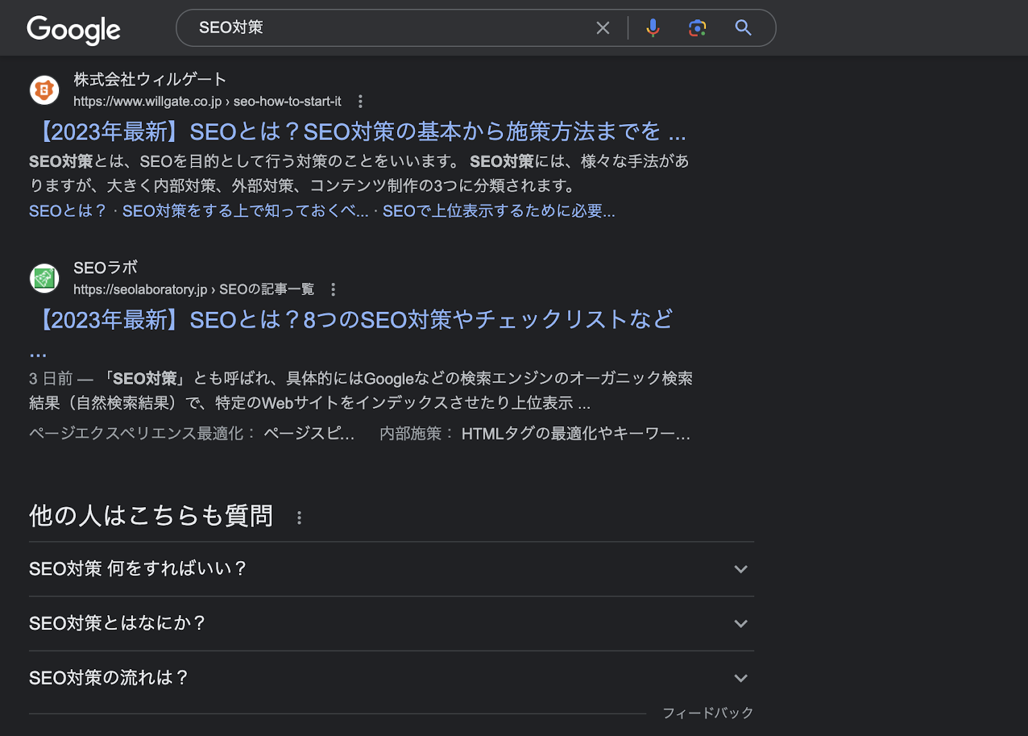Viewport: 1028px width, 736px height.
Task: Click the site name 株式会社ウィルゲート
Action: pos(150,80)
